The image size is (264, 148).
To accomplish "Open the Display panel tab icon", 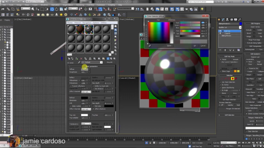I will [236, 20].
